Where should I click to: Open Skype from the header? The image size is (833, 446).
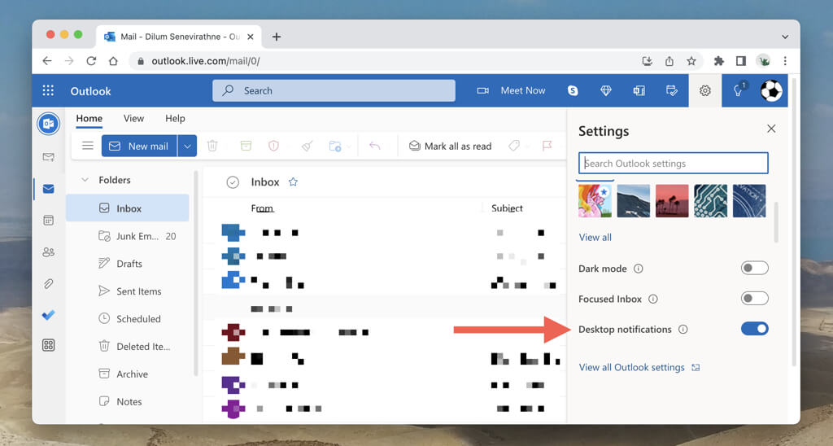click(573, 91)
